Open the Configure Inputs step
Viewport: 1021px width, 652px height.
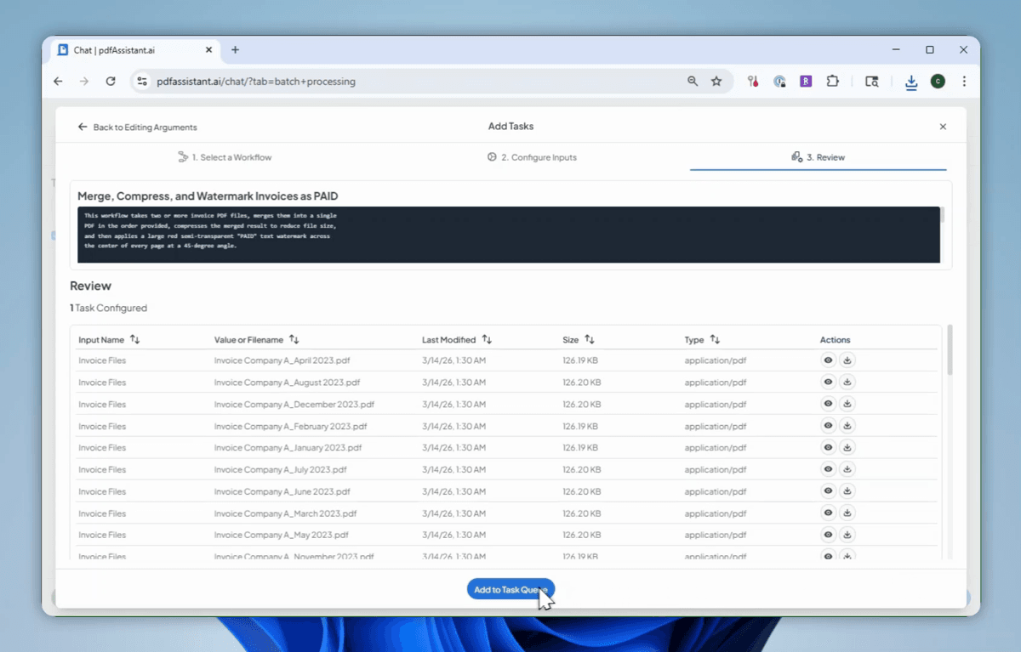click(x=532, y=157)
